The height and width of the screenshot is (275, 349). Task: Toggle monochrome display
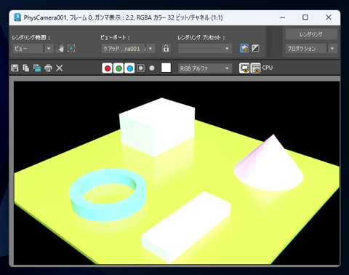tap(152, 68)
